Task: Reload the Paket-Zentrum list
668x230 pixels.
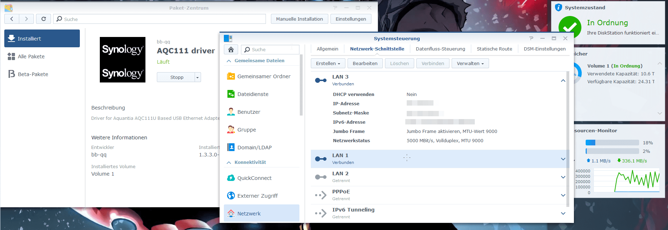Action: [x=43, y=19]
